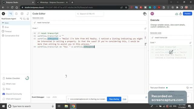The height and width of the screenshot is (109, 194).
Task: Click the hand icon at Code Editor top right
Action: pos(145,14)
